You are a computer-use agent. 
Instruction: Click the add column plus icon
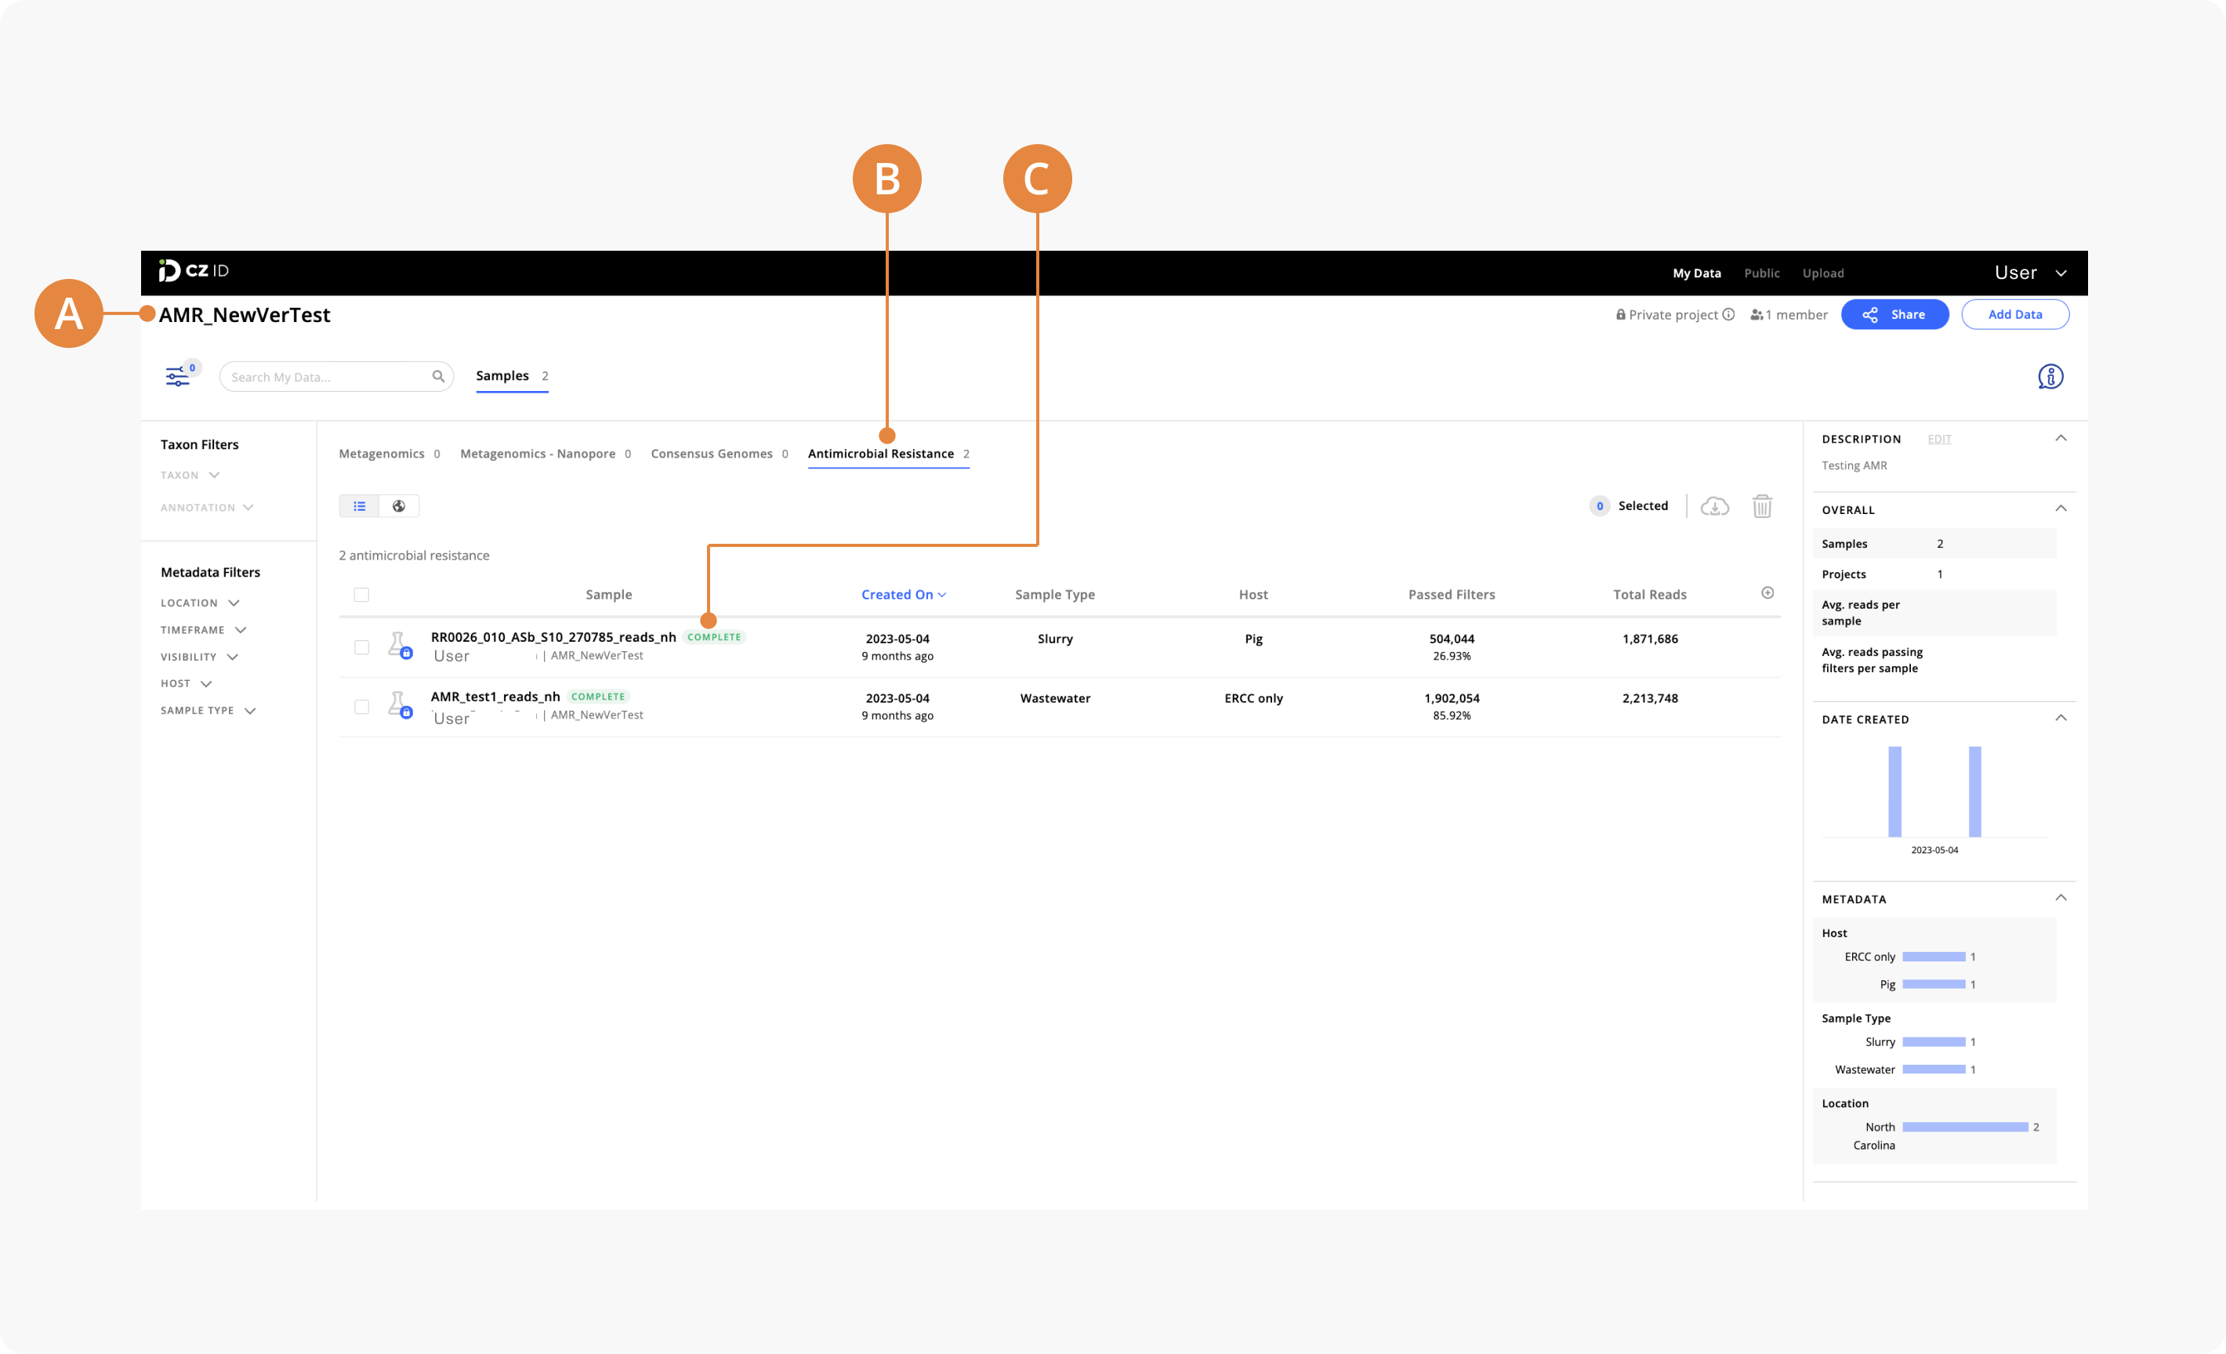(x=1768, y=592)
